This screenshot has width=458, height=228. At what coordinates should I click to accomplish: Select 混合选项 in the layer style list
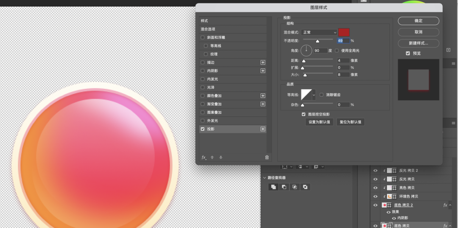[x=233, y=29]
